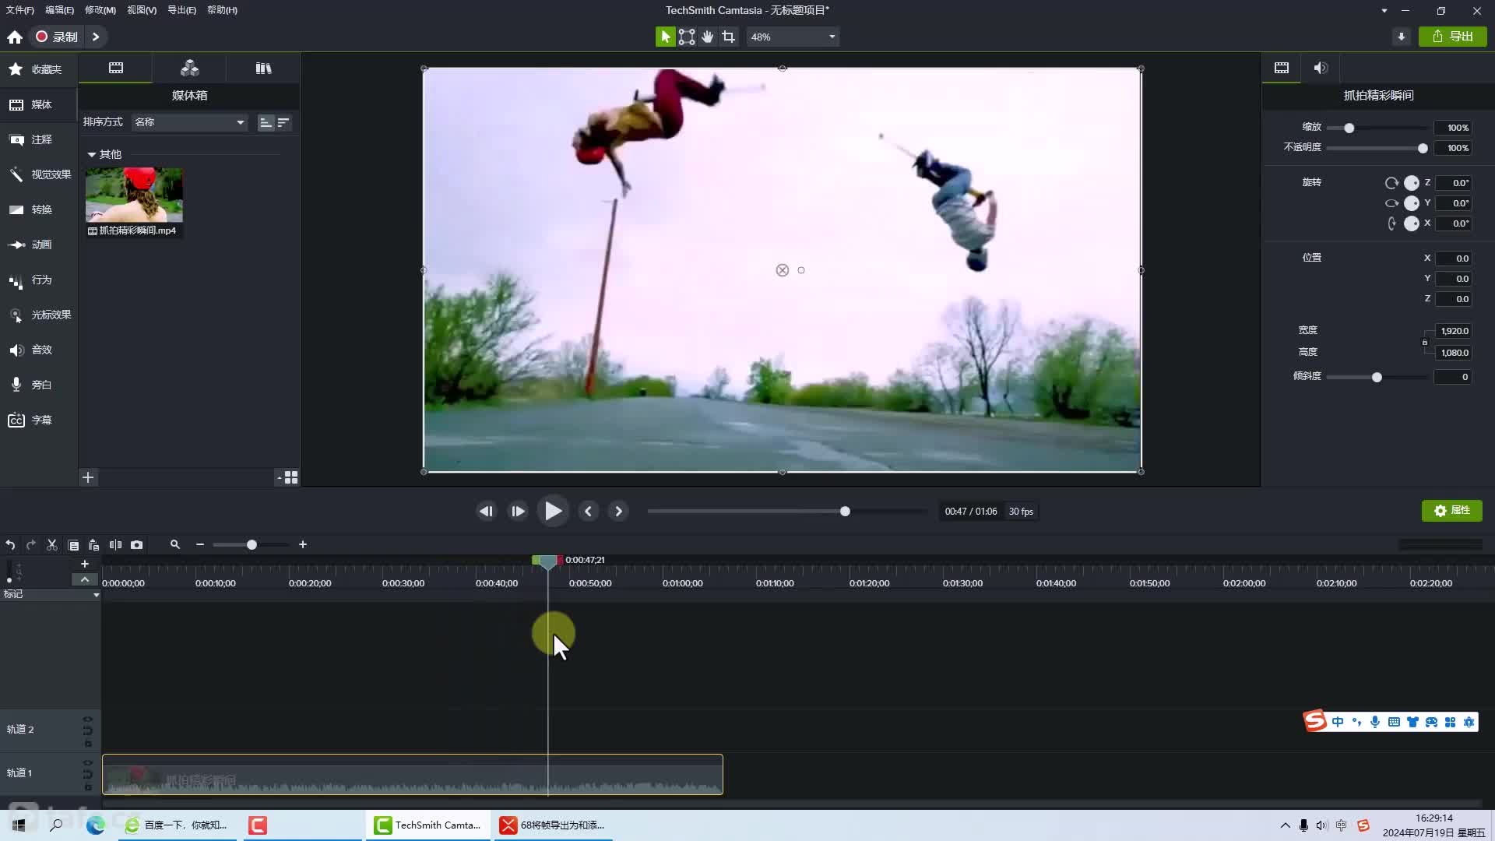Add a new track with plus button
Screen dimensions: 1495x841
pyautogui.click(x=85, y=564)
